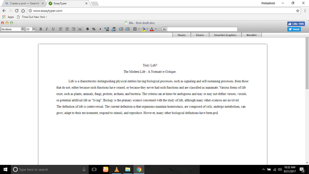Viewport: 309px width, 174px height.
Task: Open File Explorer from taskbar
Action: [127, 170]
